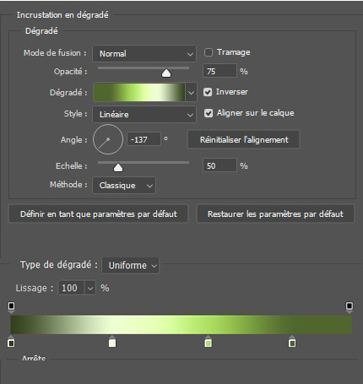The image size is (363, 384).
Task: Click the Angle value input field
Action: point(144,139)
